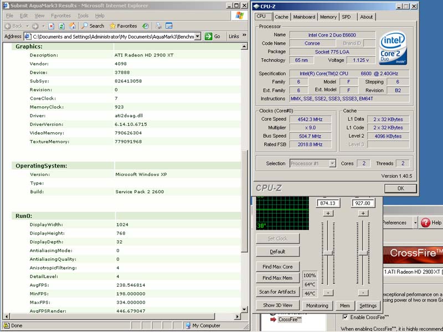Open the Home page icon in IE
Viewport: 443px width, 332px height.
[x=73, y=26]
